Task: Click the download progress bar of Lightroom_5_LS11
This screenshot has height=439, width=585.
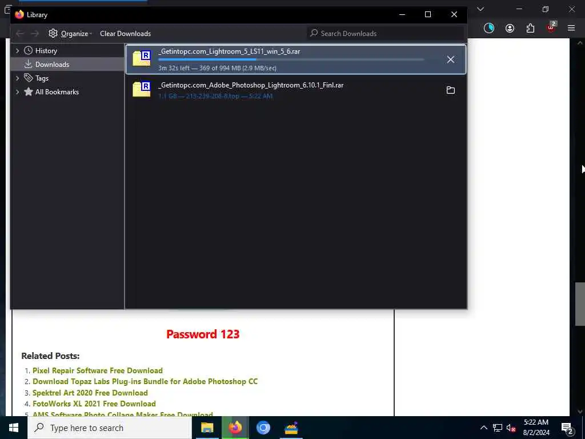Action: click(x=291, y=59)
